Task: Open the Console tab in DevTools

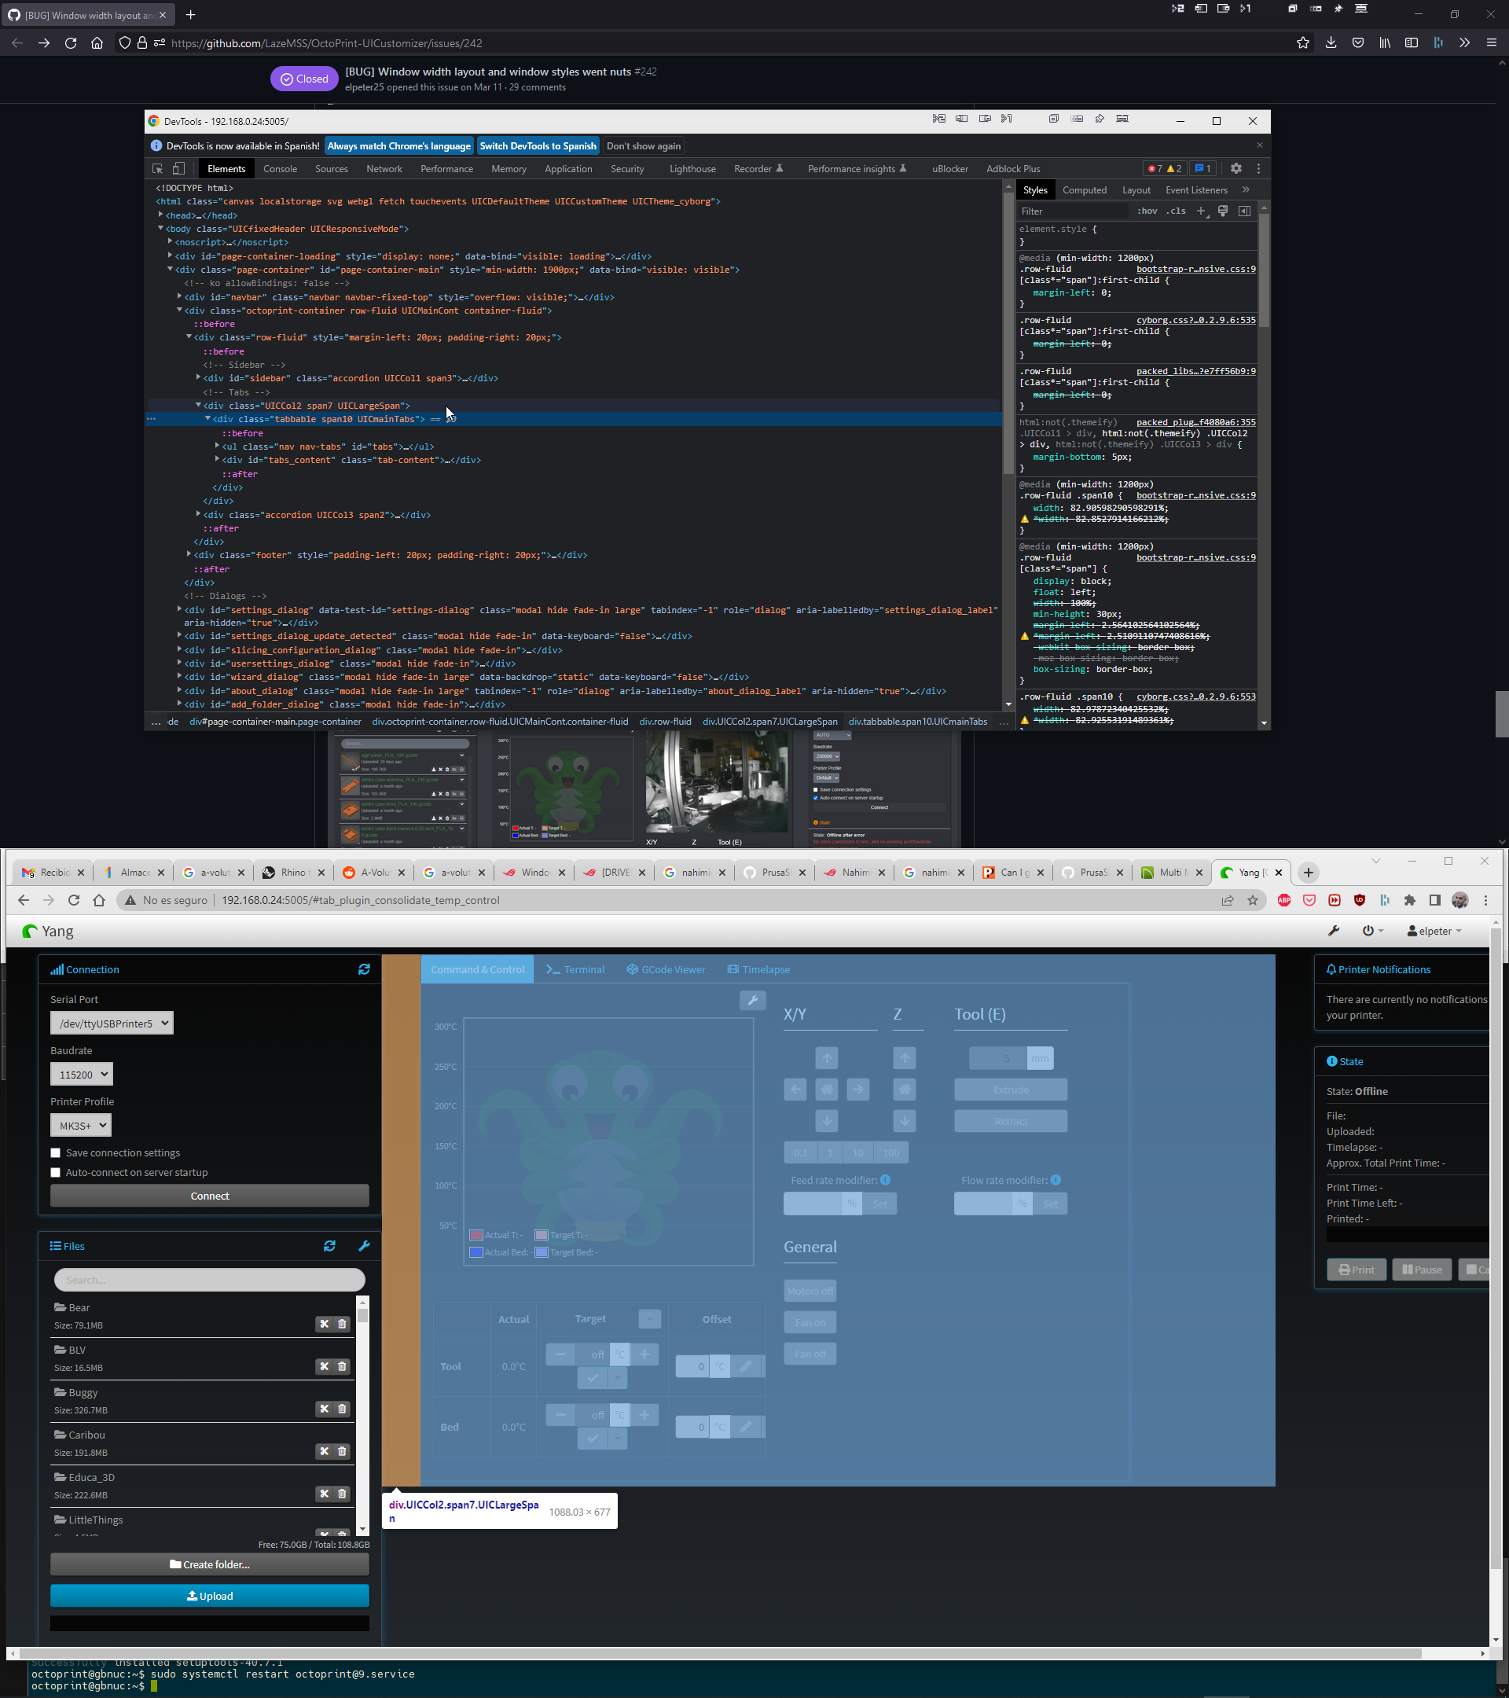Action: pos(280,167)
